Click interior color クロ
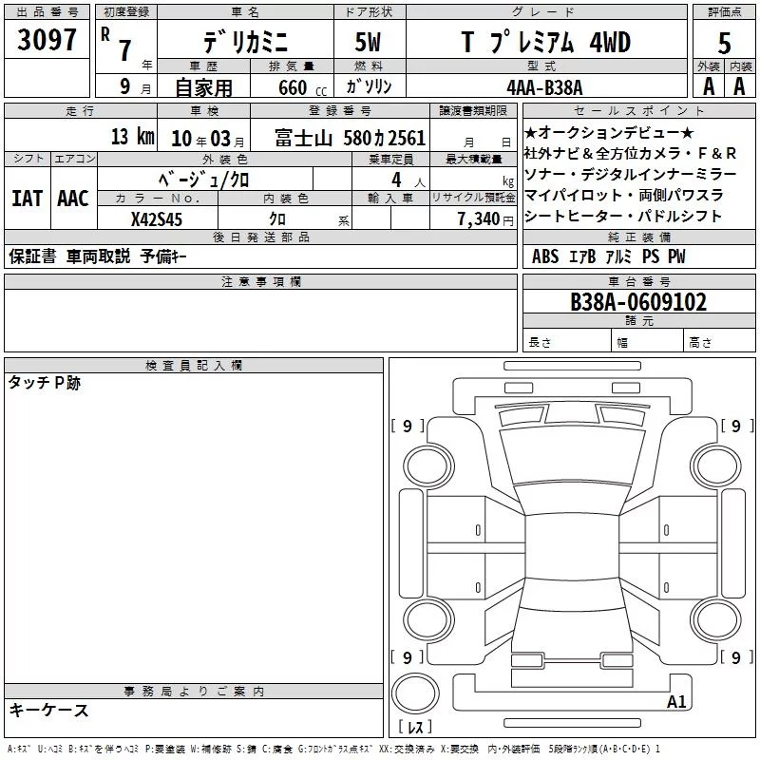The width and height of the screenshot is (760, 760). (277, 219)
